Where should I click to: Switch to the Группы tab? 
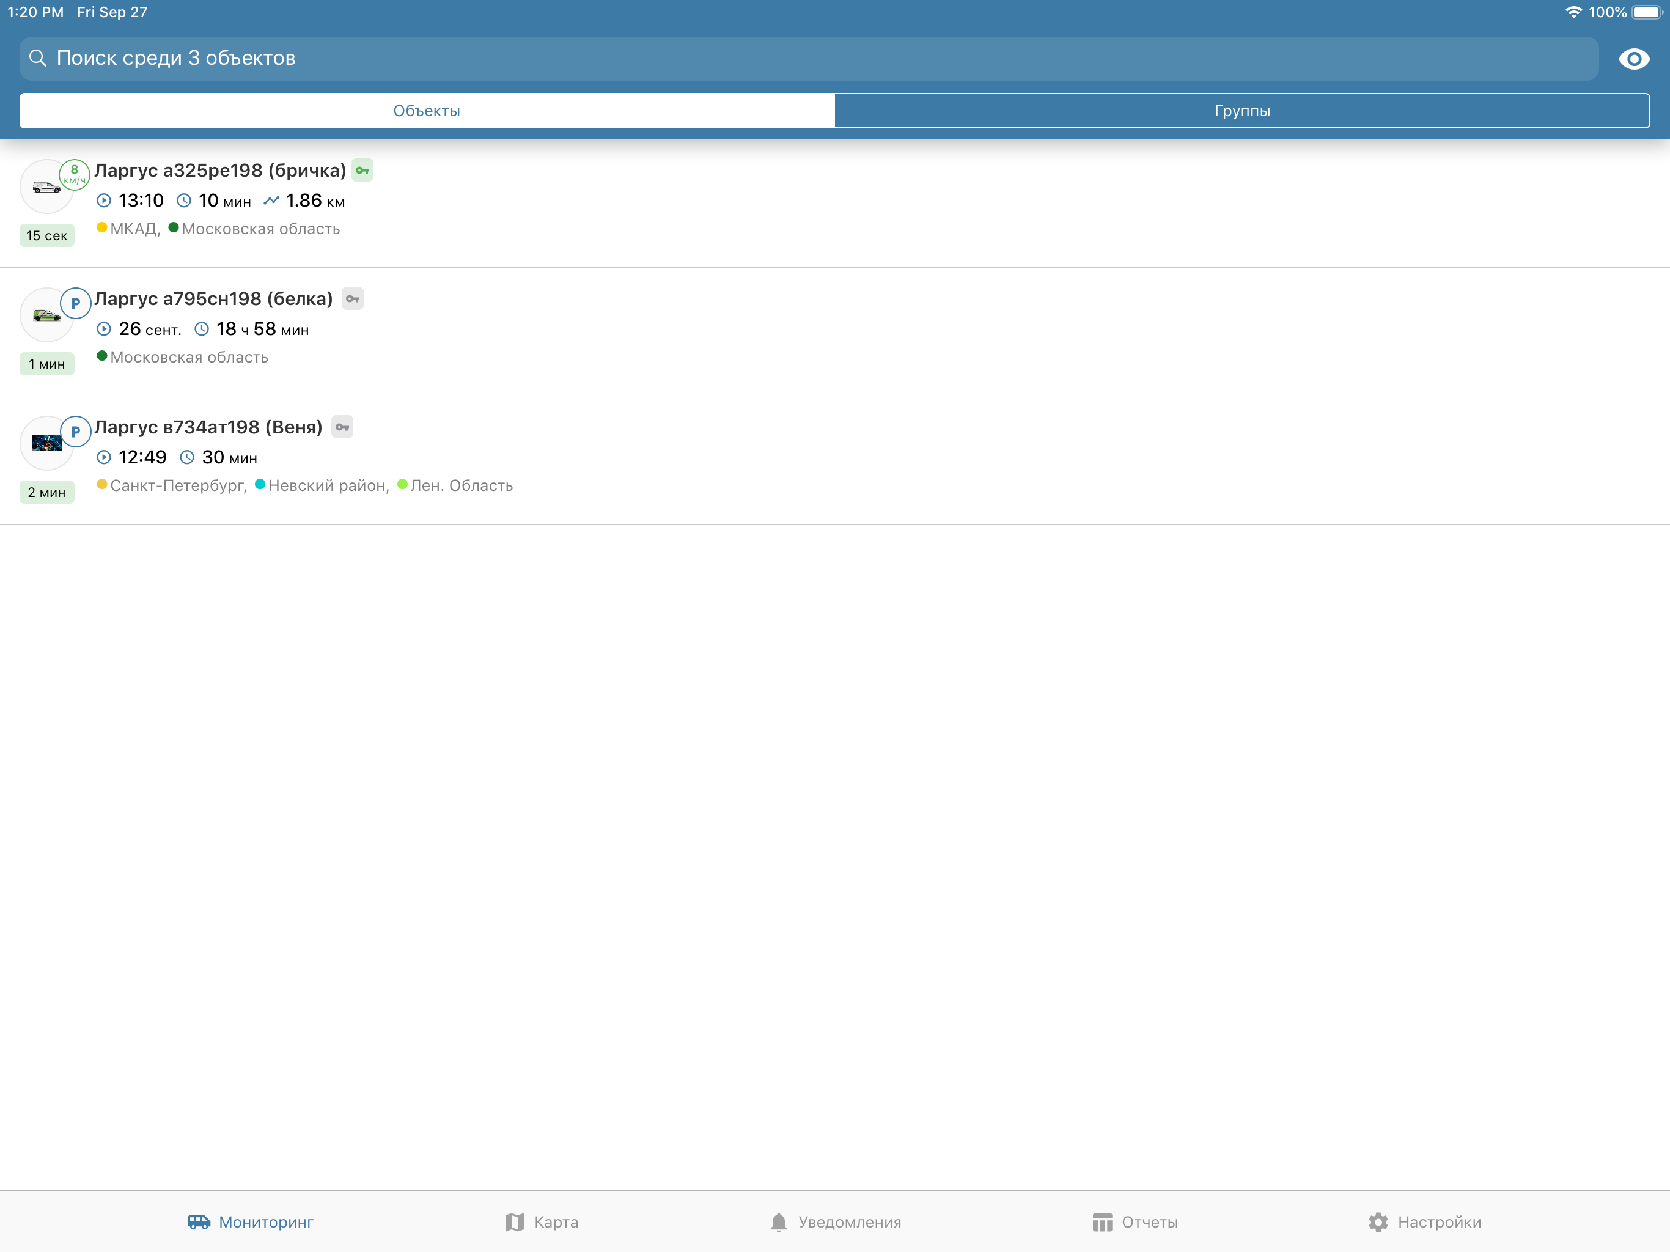1241,111
